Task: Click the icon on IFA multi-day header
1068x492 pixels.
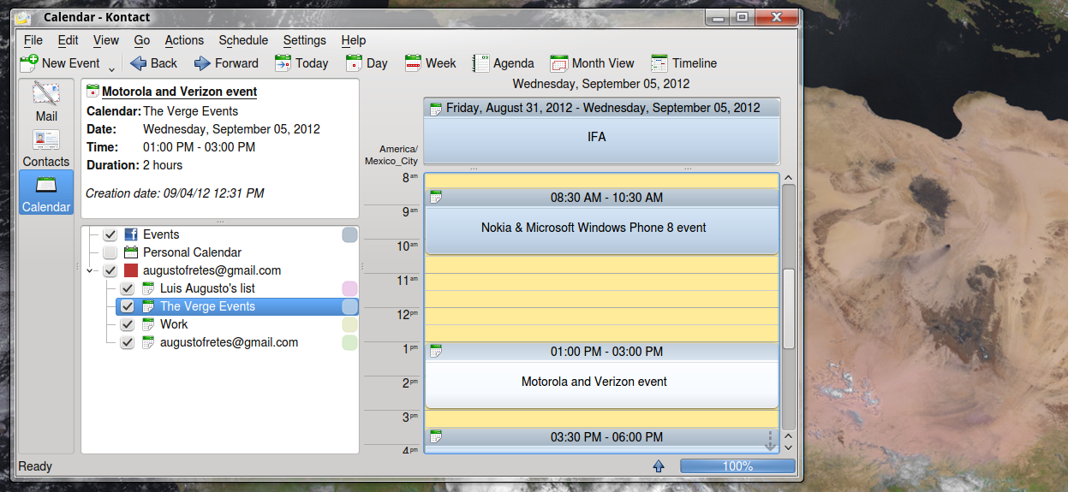Action: tap(436, 109)
